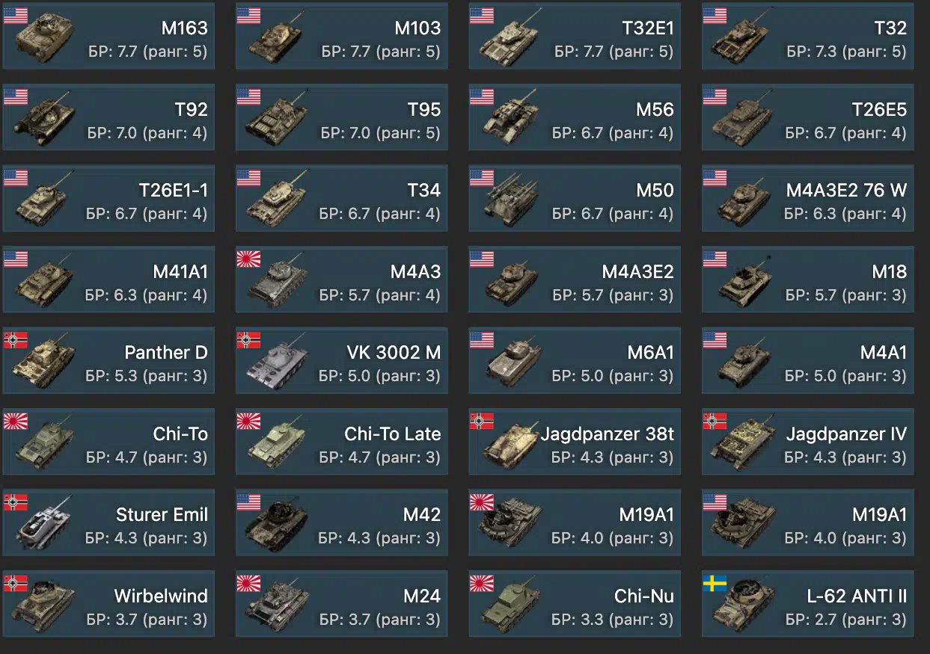
Task: Click the Jagdpanzer 38t label
Action: pyautogui.click(x=607, y=434)
